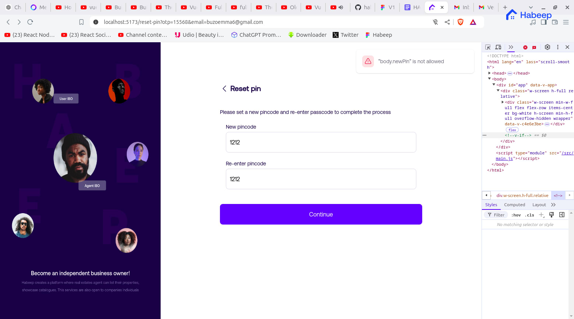Screen dimensions: 574x319
Task: Open the Brave Wallet icon
Action: point(555,22)
